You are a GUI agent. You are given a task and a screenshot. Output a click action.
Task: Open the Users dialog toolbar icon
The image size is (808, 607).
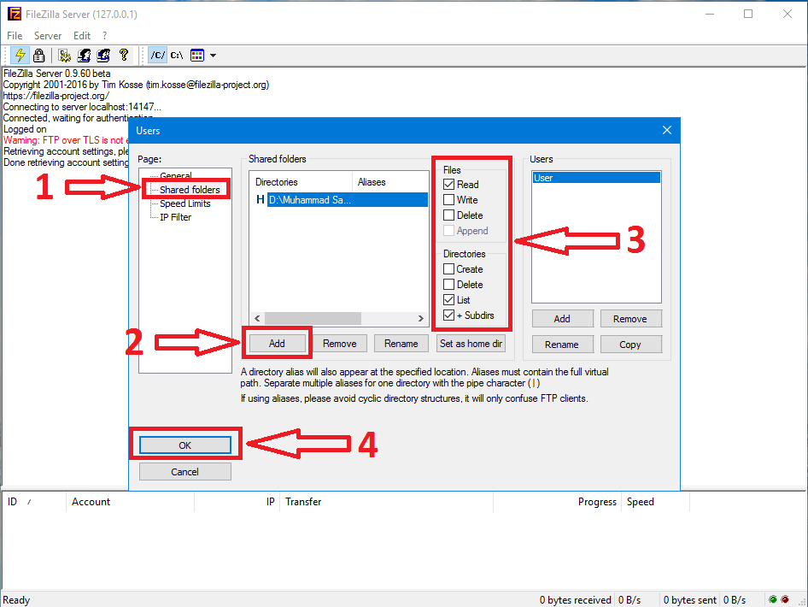tap(85, 55)
